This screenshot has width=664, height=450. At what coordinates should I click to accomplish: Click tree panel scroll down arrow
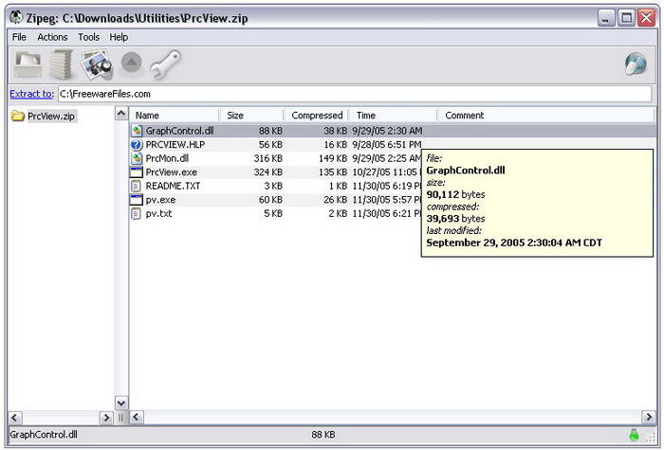[121, 403]
